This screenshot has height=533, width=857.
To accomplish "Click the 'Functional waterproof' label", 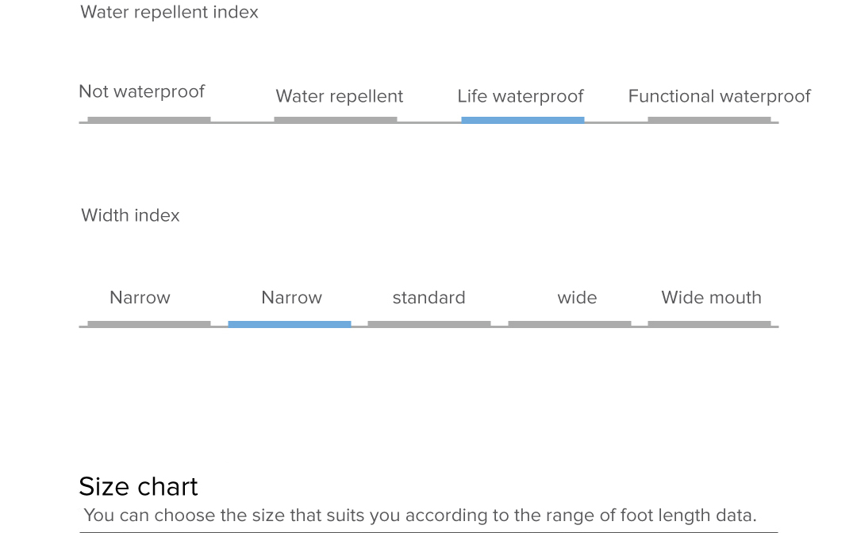I will [719, 97].
